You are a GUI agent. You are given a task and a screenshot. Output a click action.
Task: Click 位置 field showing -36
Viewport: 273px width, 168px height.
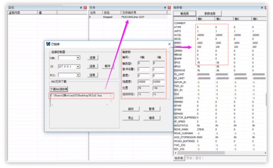(159, 88)
